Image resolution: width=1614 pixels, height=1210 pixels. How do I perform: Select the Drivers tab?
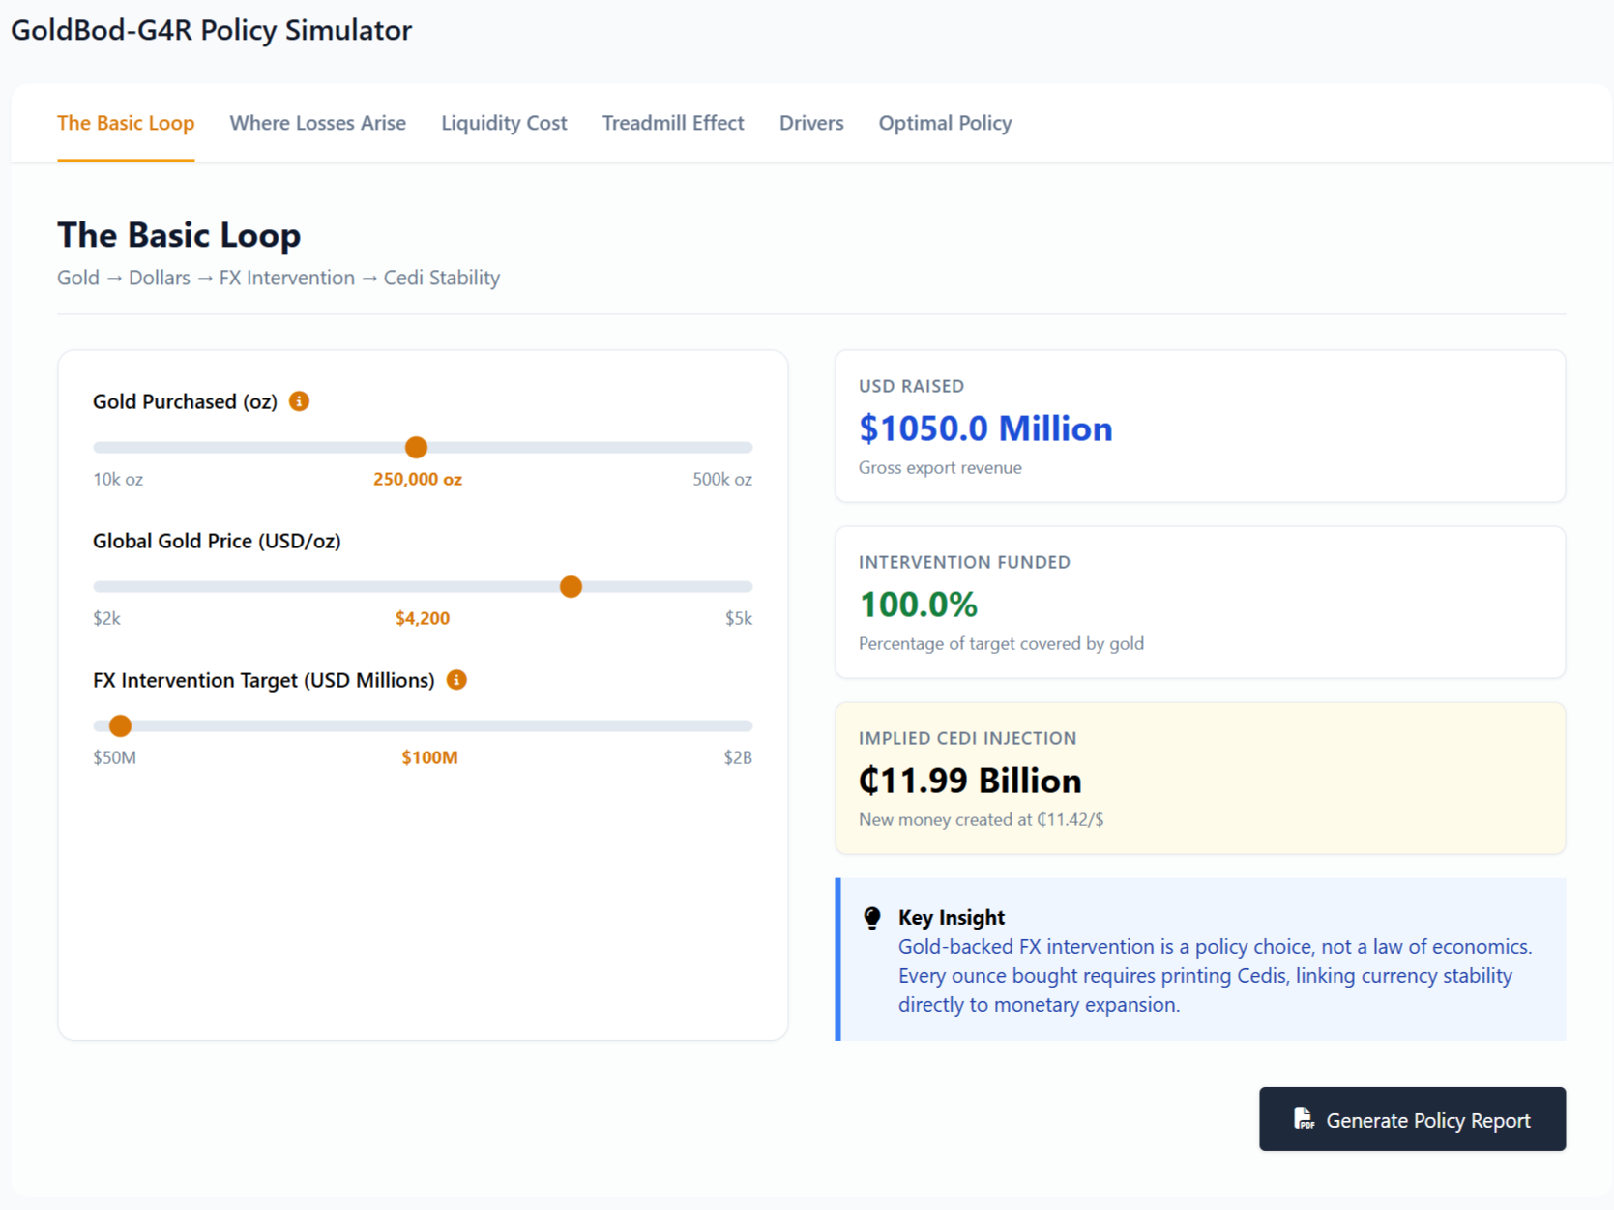811,123
